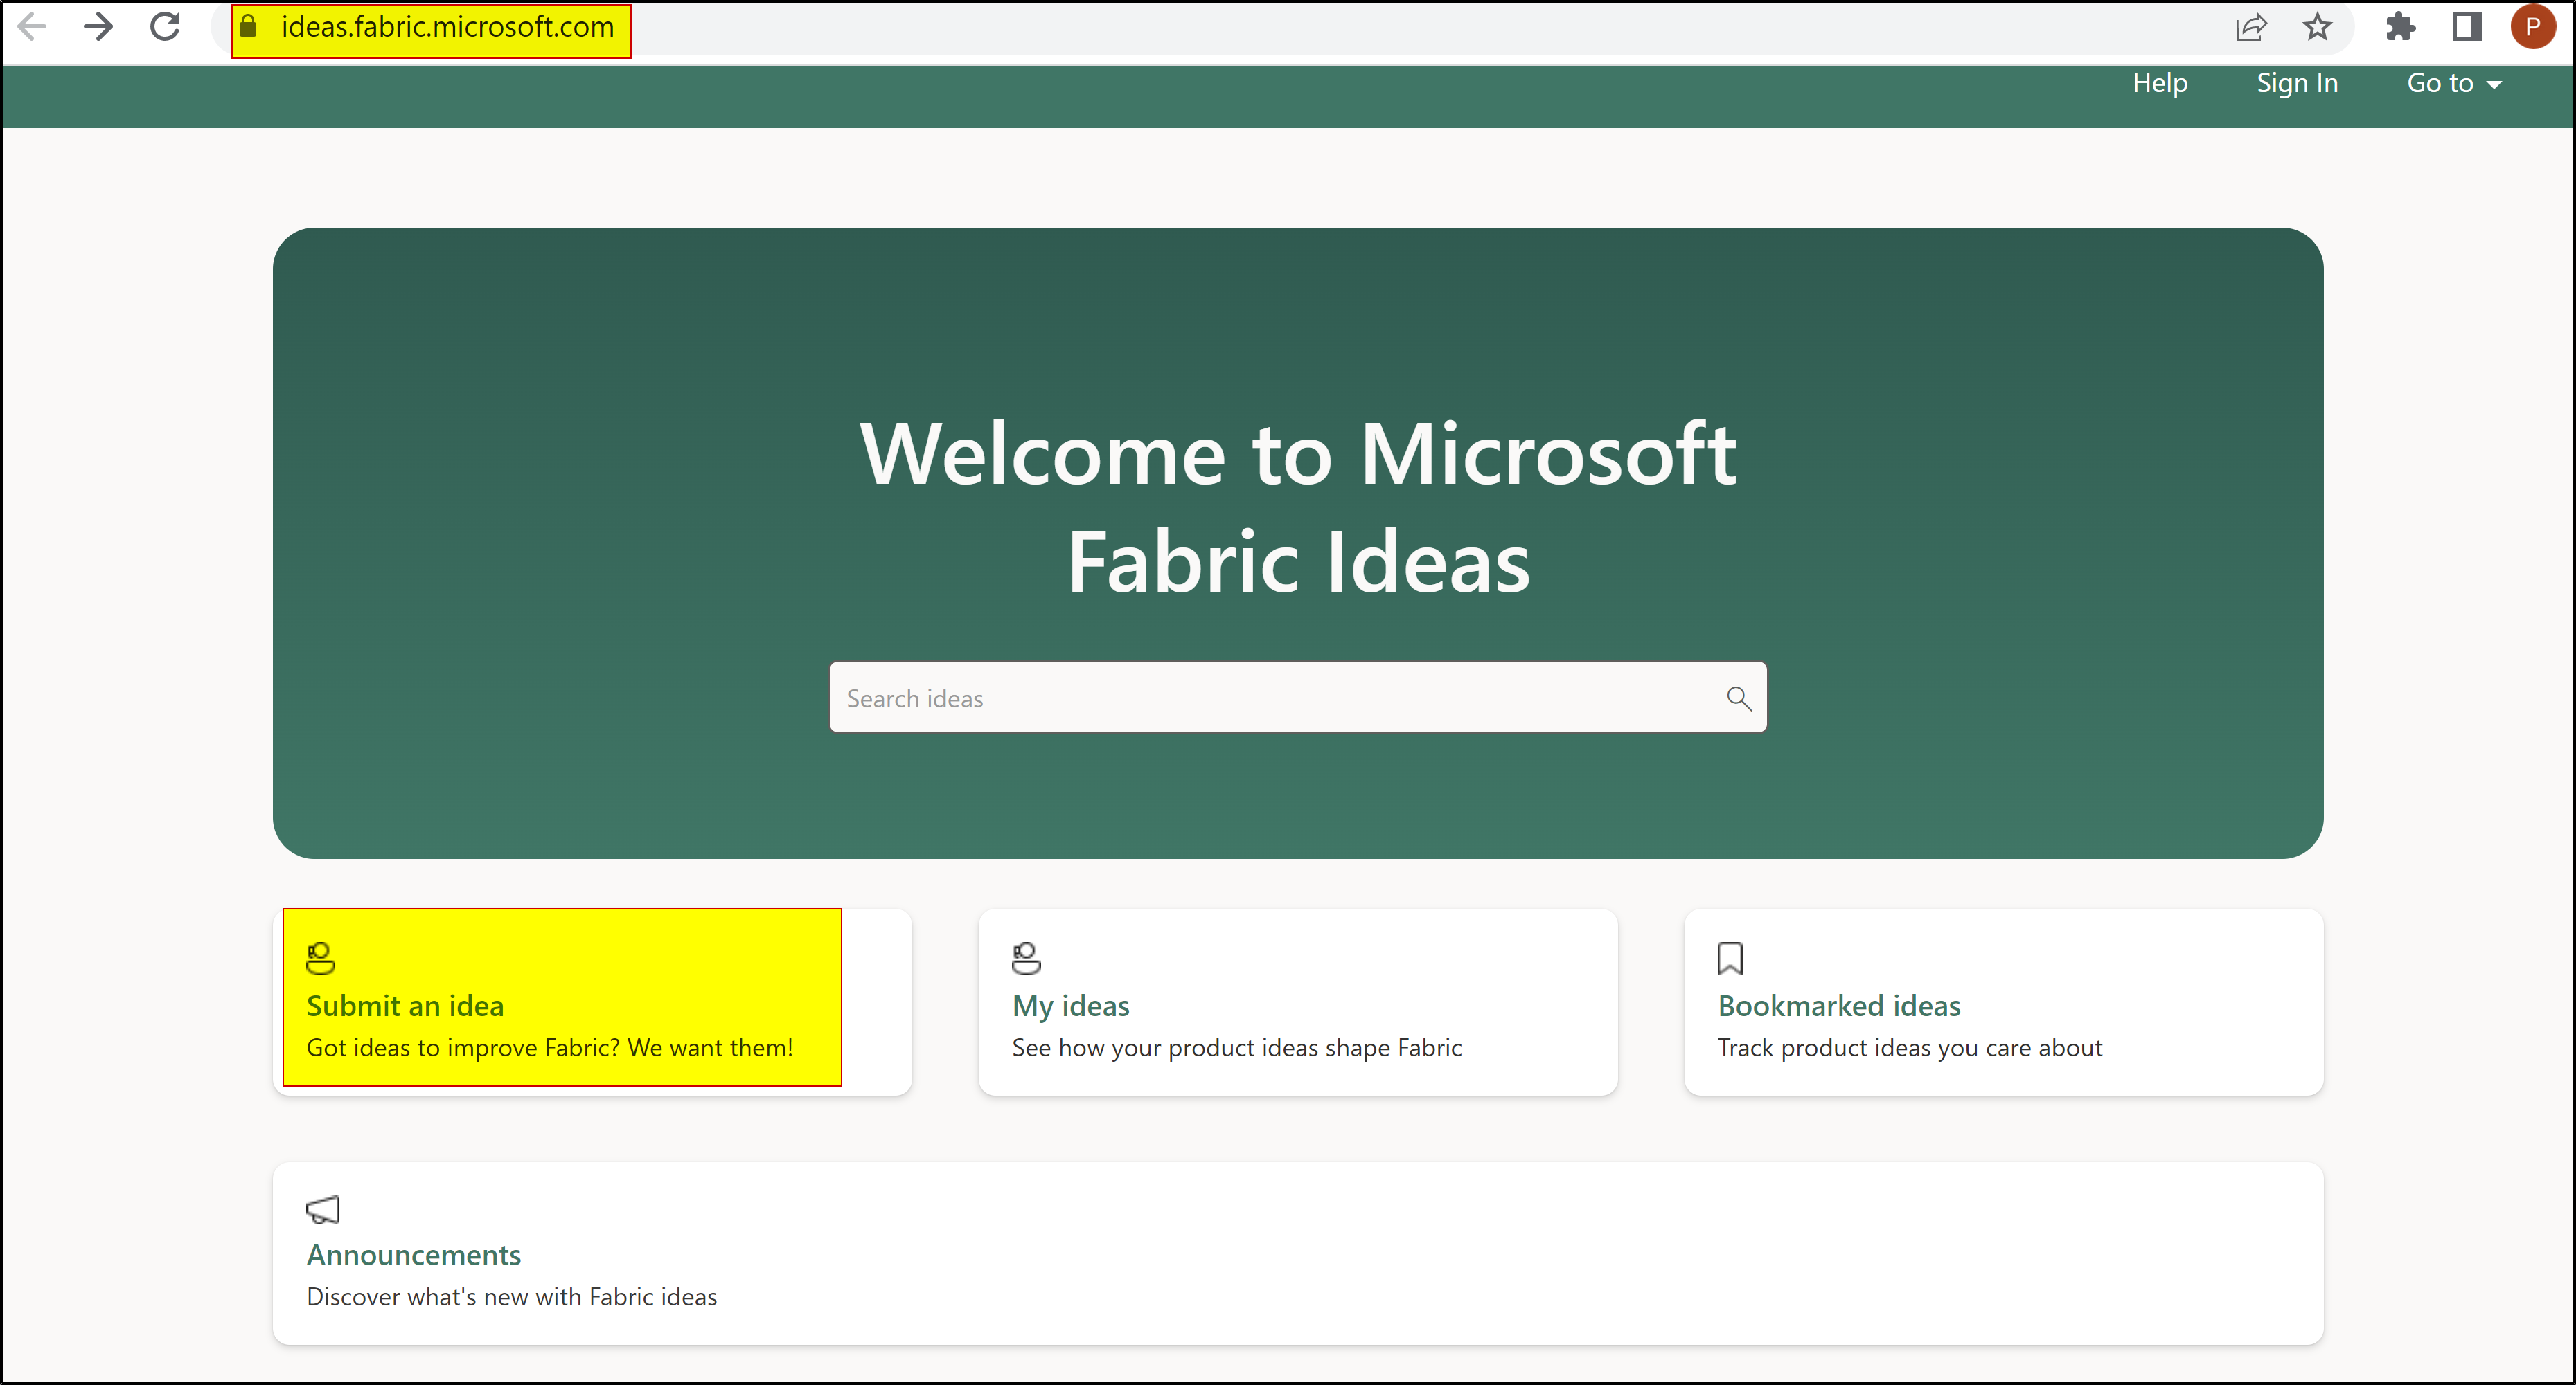Open the profile avatar labeled P
2576x1385 pixels.
(2533, 27)
